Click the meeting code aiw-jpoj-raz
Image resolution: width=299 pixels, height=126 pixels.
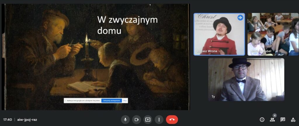click(27, 120)
